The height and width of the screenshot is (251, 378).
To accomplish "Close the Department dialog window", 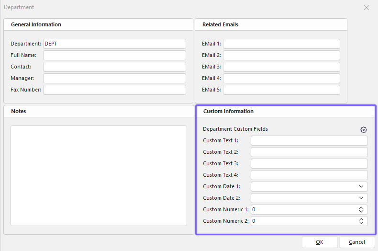I will (367, 8).
